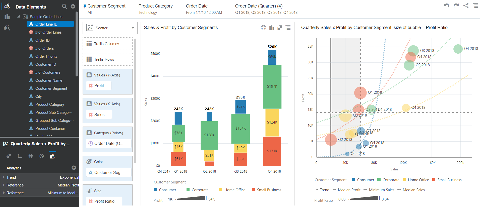Click the add button beside Data Elements search

pos(73,6)
